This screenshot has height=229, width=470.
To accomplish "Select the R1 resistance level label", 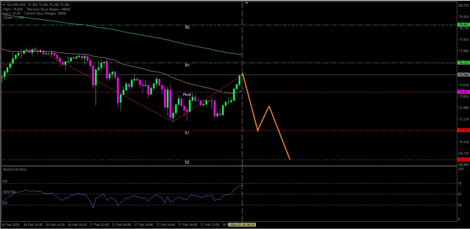I will (x=187, y=65).
